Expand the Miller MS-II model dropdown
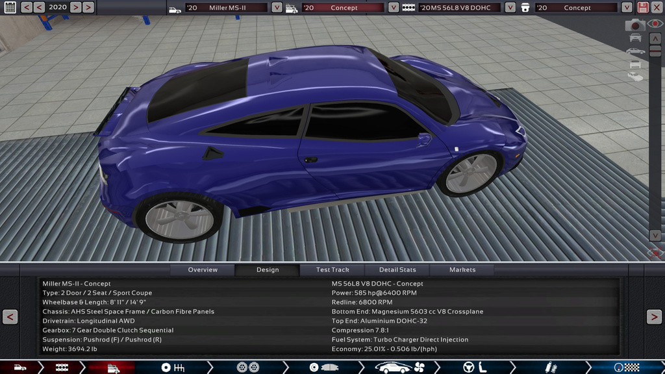The image size is (665, 374). point(277,8)
